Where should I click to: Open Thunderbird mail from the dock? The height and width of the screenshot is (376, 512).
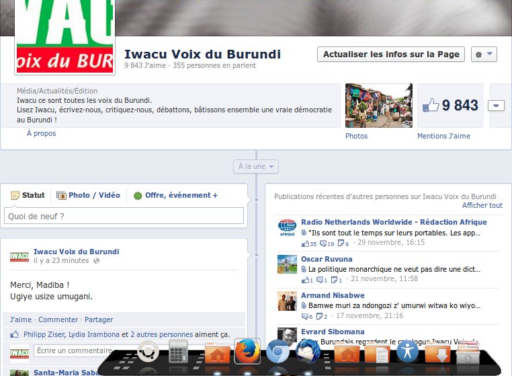308,352
